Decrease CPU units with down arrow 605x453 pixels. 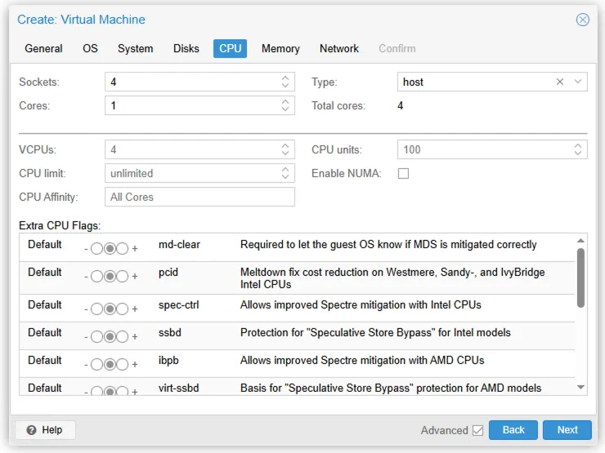pos(577,153)
